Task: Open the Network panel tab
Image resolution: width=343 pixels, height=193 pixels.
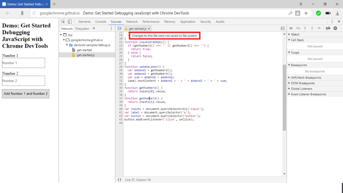Action: (132, 22)
